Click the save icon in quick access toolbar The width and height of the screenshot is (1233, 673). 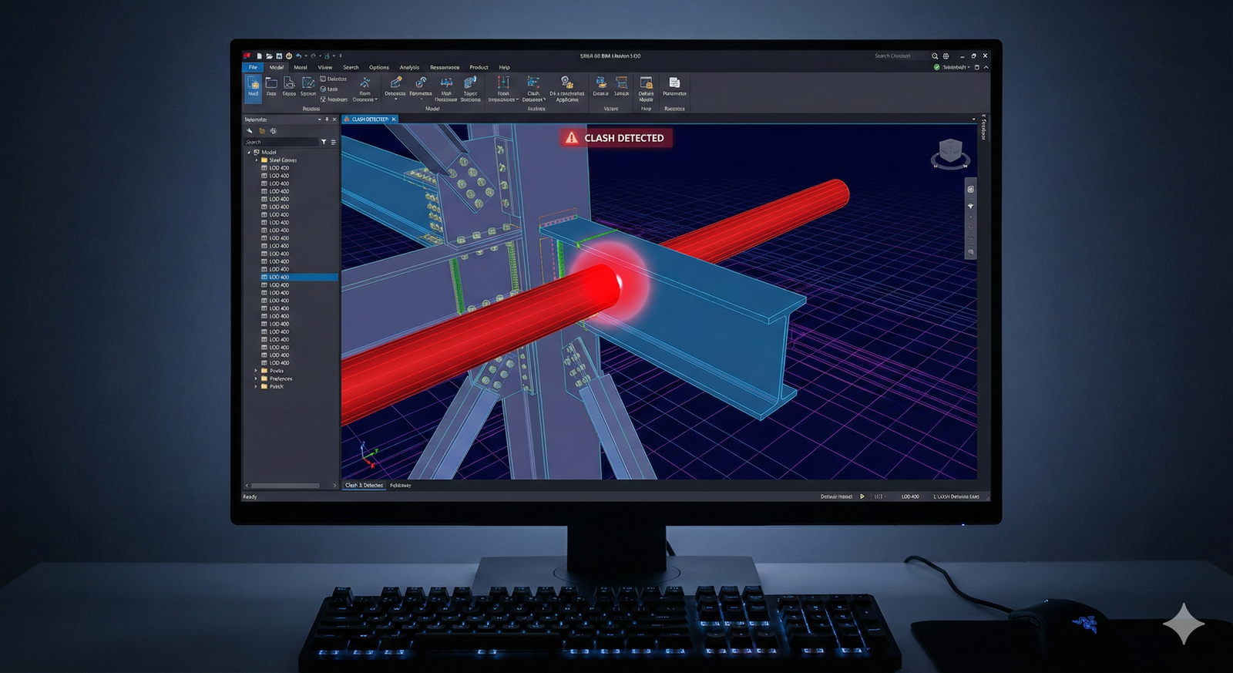pos(279,56)
